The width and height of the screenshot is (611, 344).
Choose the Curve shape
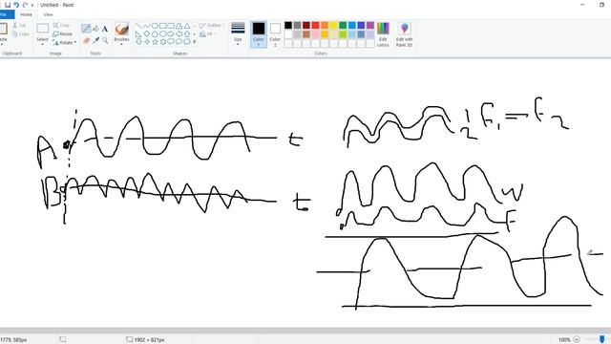click(147, 26)
